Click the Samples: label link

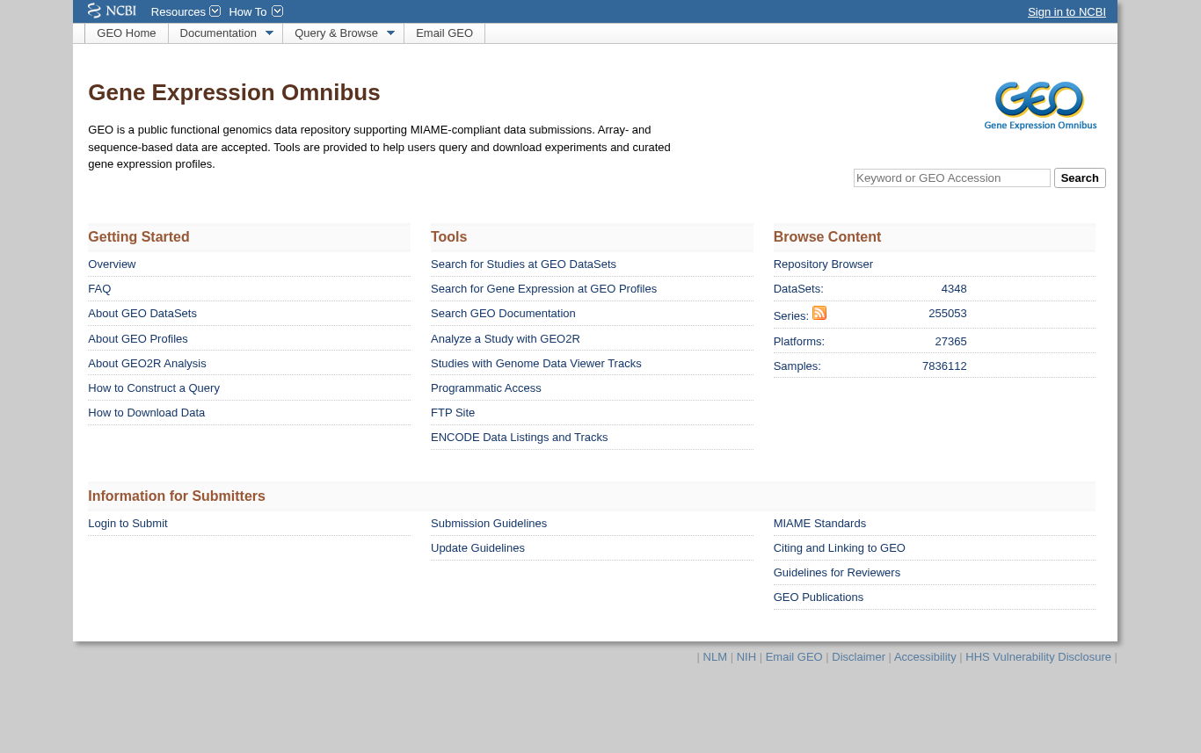pyautogui.click(x=797, y=366)
